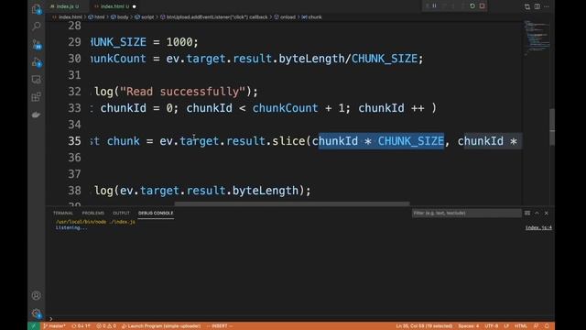This screenshot has height=330, width=586.
Task: Change the HTML language mode
Action: click(x=521, y=326)
